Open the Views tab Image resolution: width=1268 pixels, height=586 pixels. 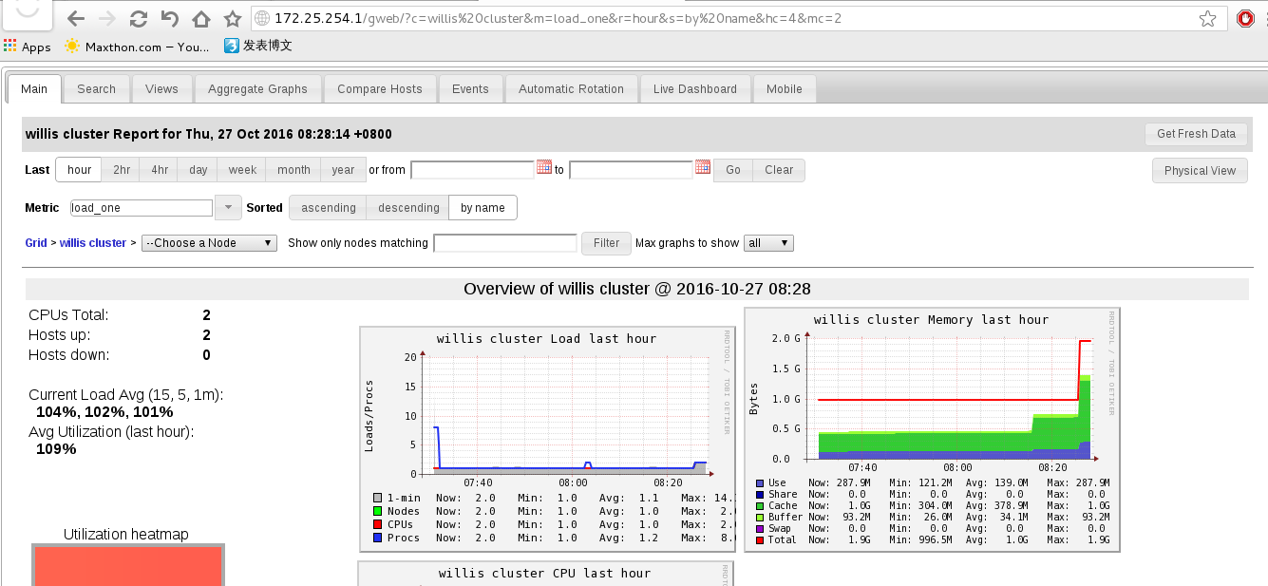tap(161, 89)
